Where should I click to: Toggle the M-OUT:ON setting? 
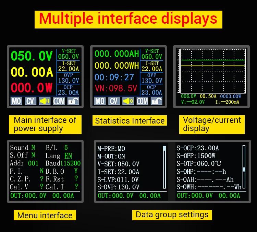(112, 156)
